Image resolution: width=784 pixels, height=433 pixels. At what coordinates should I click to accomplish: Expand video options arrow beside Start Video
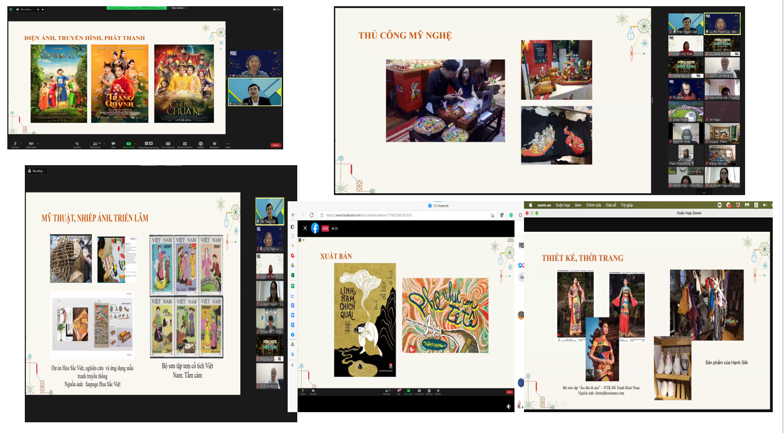coord(37,143)
